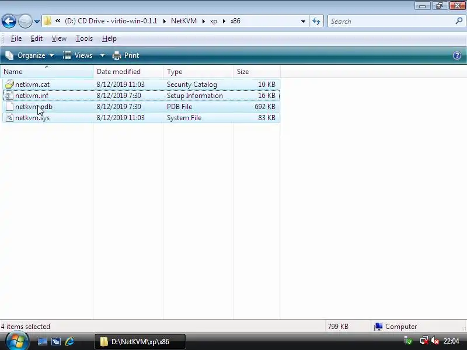Click the 22:04 taskbar clock
This screenshot has width=467, height=350.
pos(451,341)
